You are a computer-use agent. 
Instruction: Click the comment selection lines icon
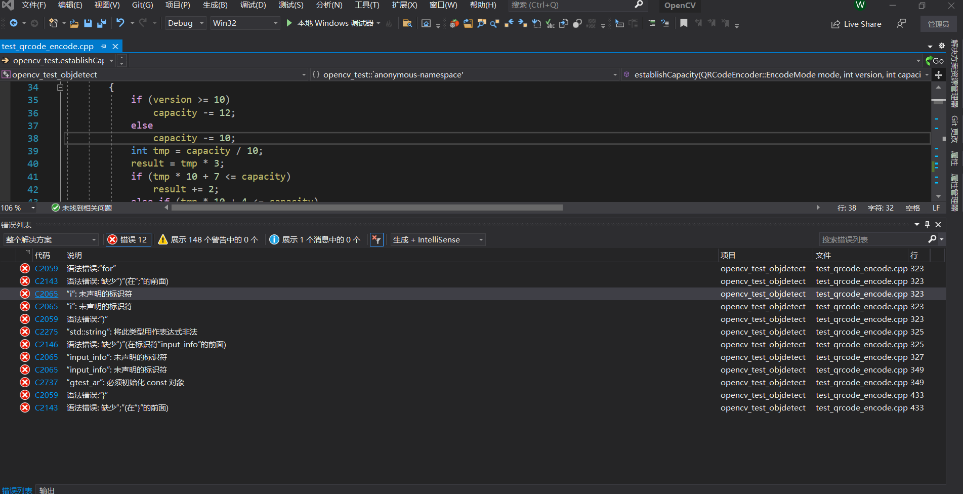652,23
